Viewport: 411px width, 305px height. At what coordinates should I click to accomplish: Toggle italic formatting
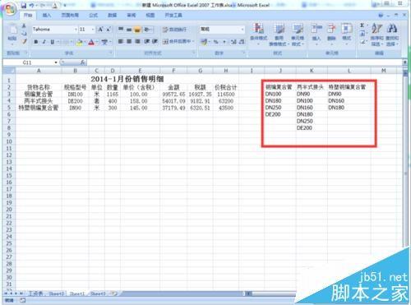pyautogui.click(x=44, y=42)
